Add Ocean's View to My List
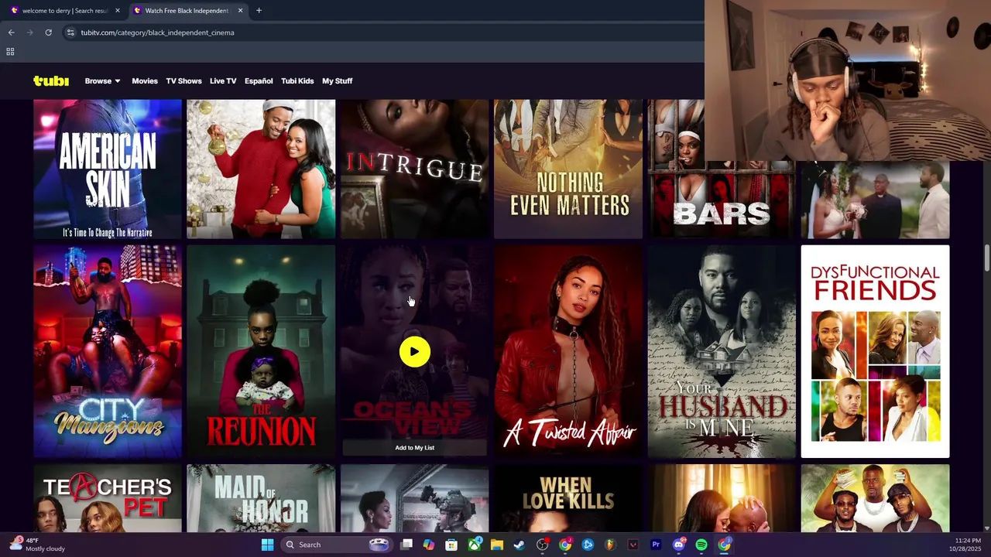This screenshot has height=557, width=991. point(415,448)
